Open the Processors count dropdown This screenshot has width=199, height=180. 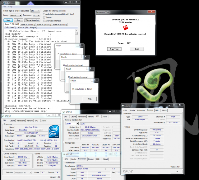tap(36, 15)
